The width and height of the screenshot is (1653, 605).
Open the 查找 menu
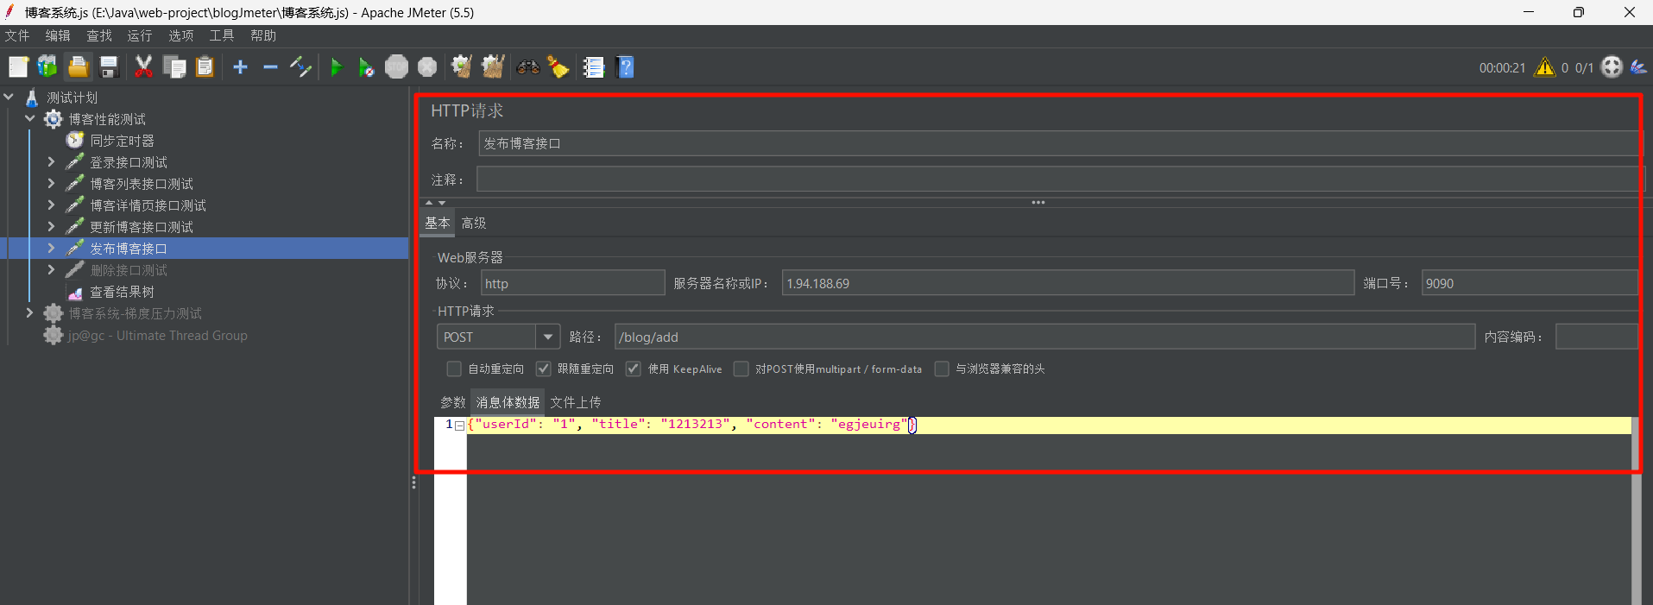[99, 35]
